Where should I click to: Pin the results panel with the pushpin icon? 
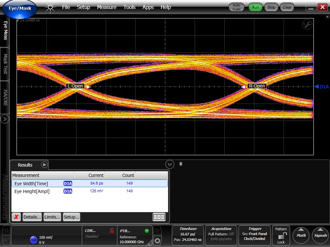coord(181,164)
